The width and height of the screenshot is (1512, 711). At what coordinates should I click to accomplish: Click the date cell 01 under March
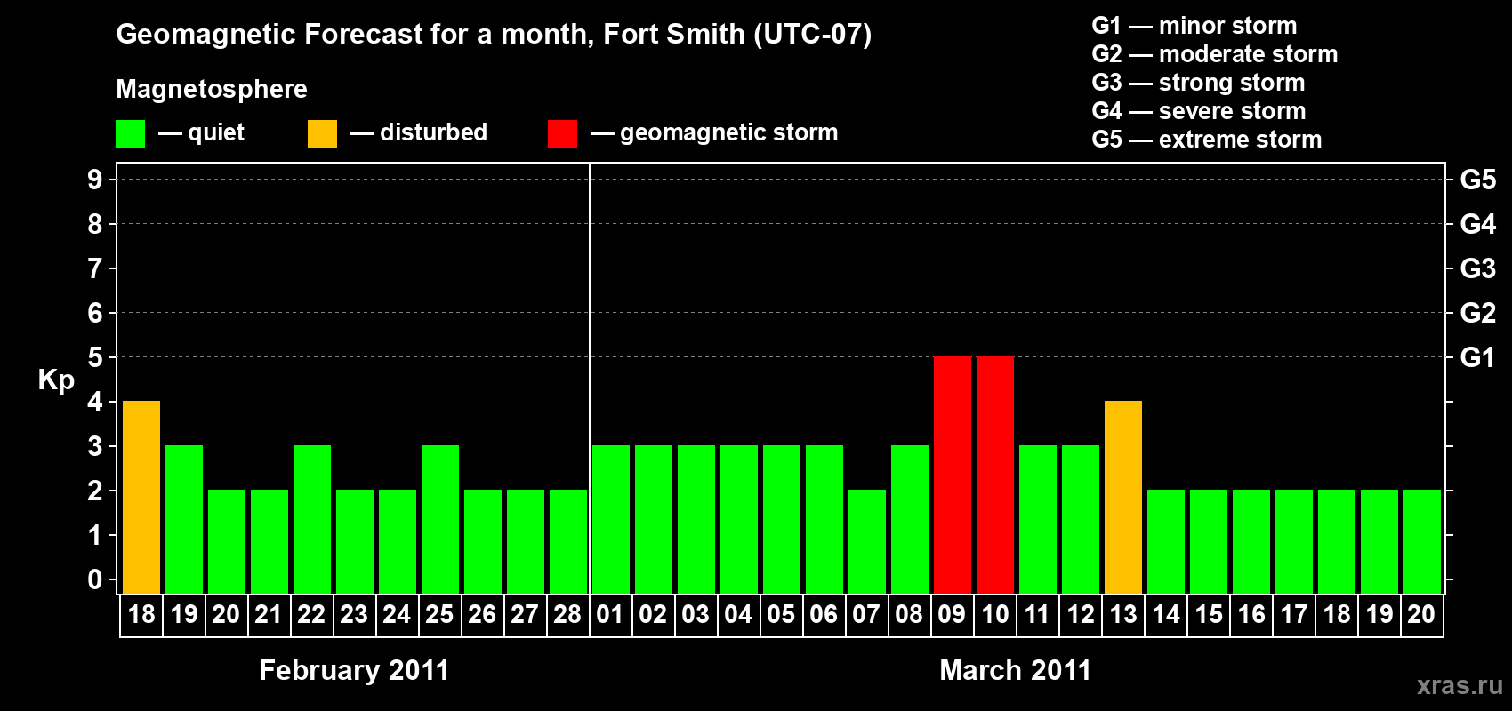[610, 615]
